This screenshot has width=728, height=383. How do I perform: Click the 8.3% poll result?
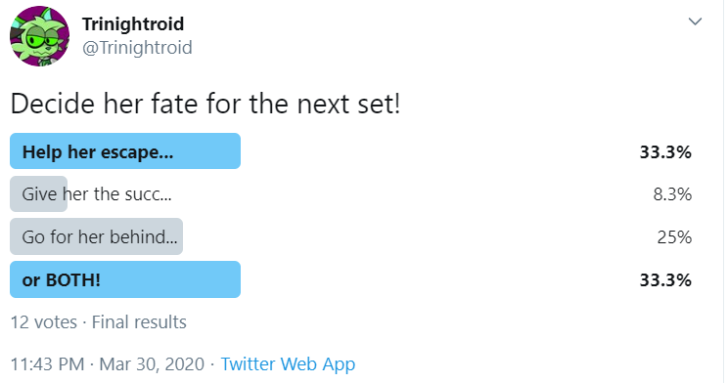click(x=672, y=194)
